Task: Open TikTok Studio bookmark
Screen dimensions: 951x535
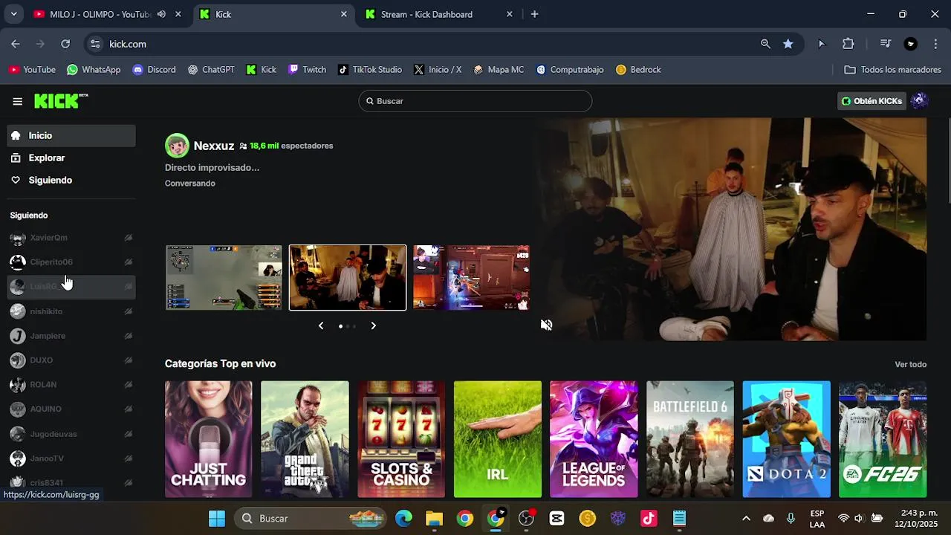Action: (369, 69)
